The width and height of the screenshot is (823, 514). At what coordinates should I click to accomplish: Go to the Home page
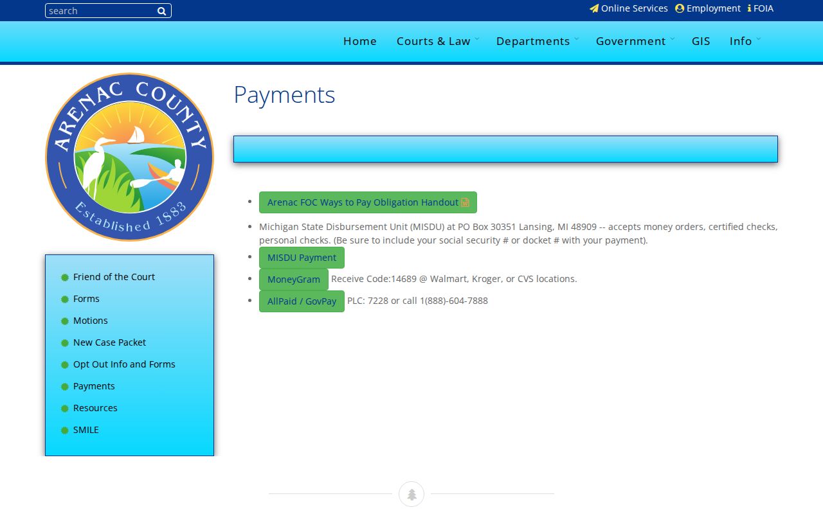click(x=360, y=41)
